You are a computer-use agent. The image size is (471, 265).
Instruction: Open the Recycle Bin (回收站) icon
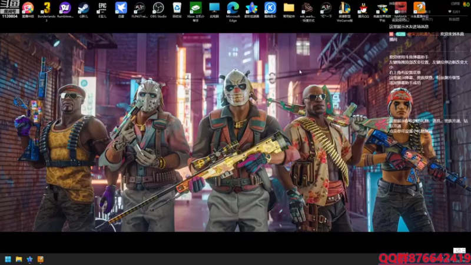pyautogui.click(x=177, y=9)
